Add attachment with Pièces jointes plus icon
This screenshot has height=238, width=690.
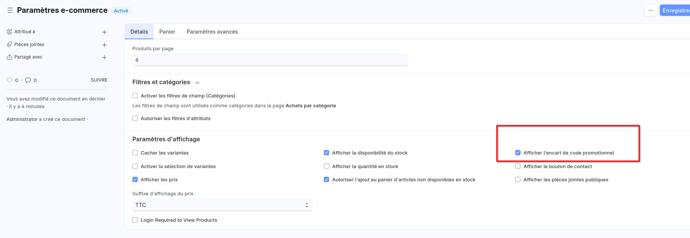(x=104, y=45)
